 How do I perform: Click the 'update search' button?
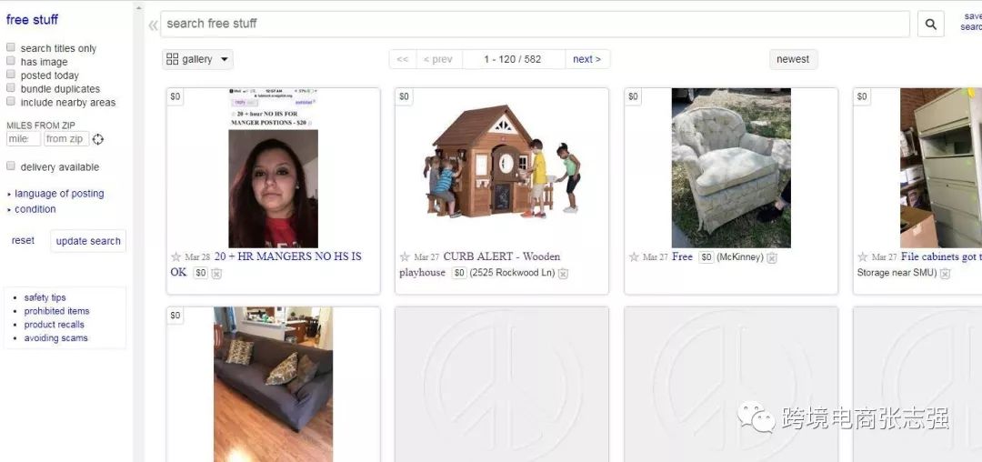click(88, 241)
